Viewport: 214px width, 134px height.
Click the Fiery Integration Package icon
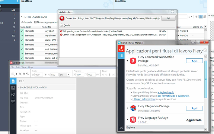133,108
